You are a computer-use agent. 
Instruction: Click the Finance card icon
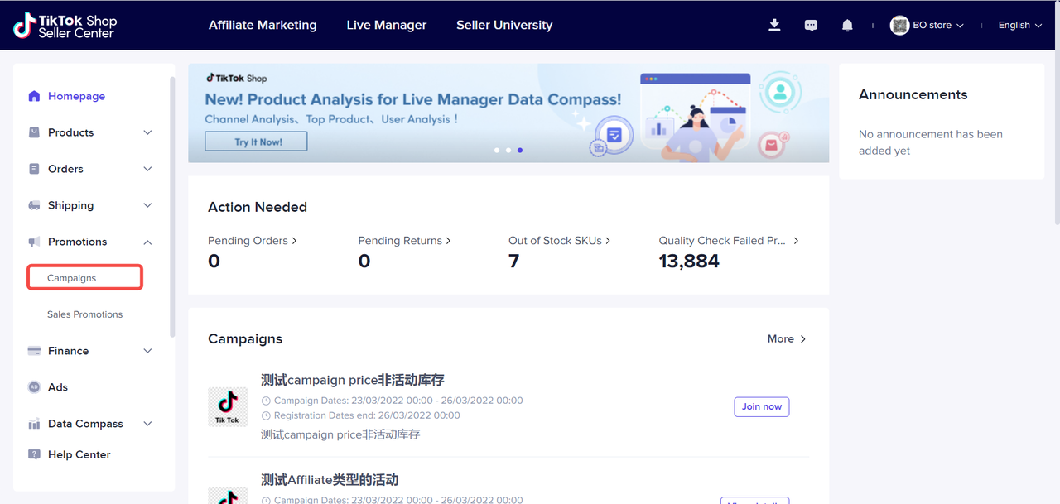click(x=34, y=351)
